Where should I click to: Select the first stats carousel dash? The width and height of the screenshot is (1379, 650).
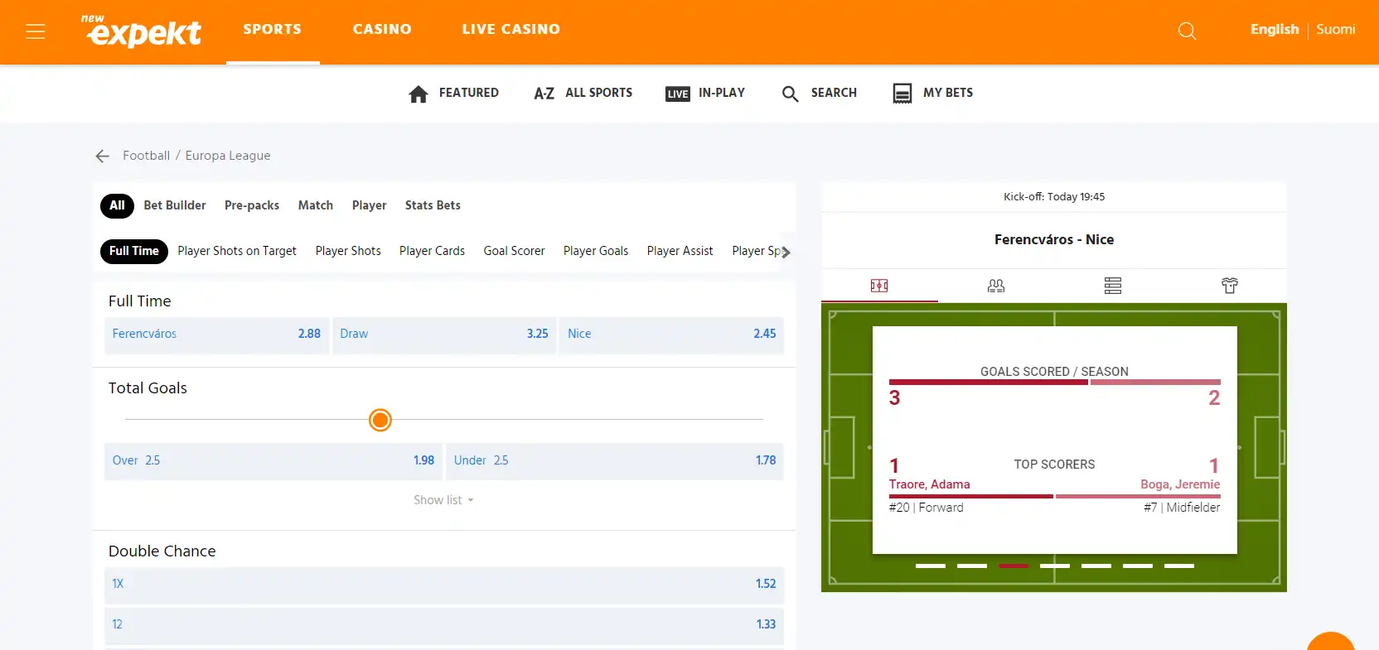click(x=931, y=566)
